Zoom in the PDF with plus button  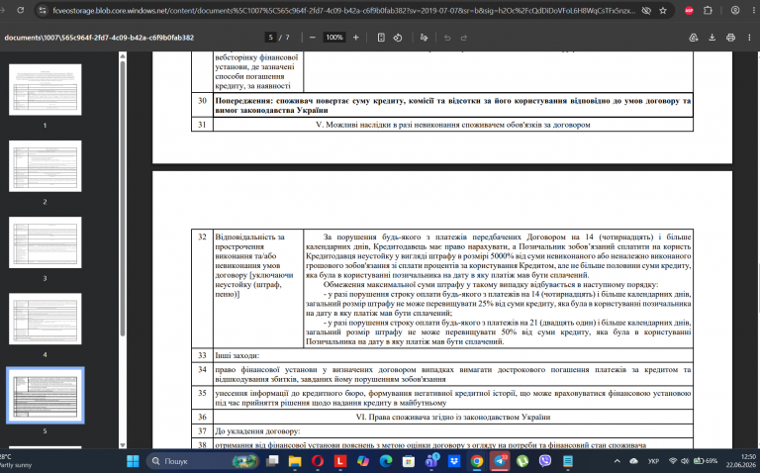tap(356, 38)
